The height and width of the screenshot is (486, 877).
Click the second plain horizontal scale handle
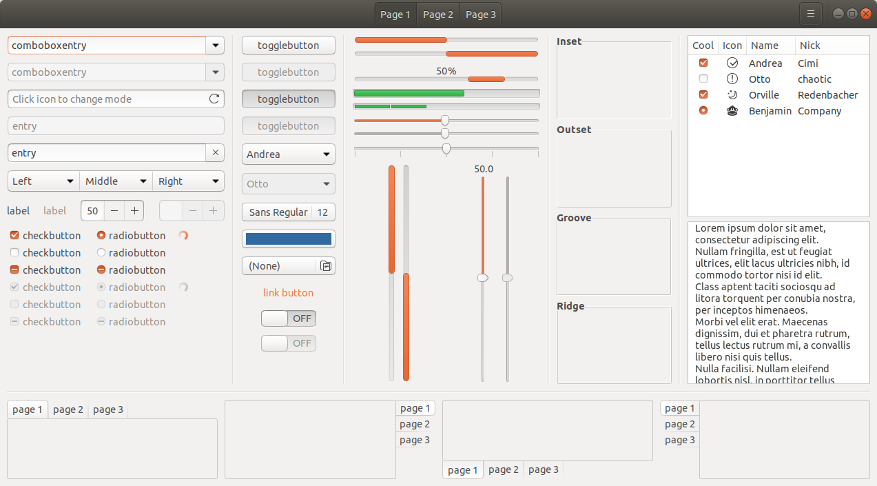(x=445, y=133)
